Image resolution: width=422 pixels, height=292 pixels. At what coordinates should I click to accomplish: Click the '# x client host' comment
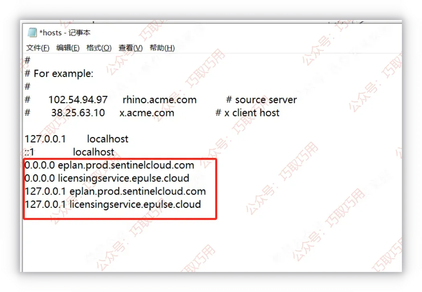coord(248,113)
